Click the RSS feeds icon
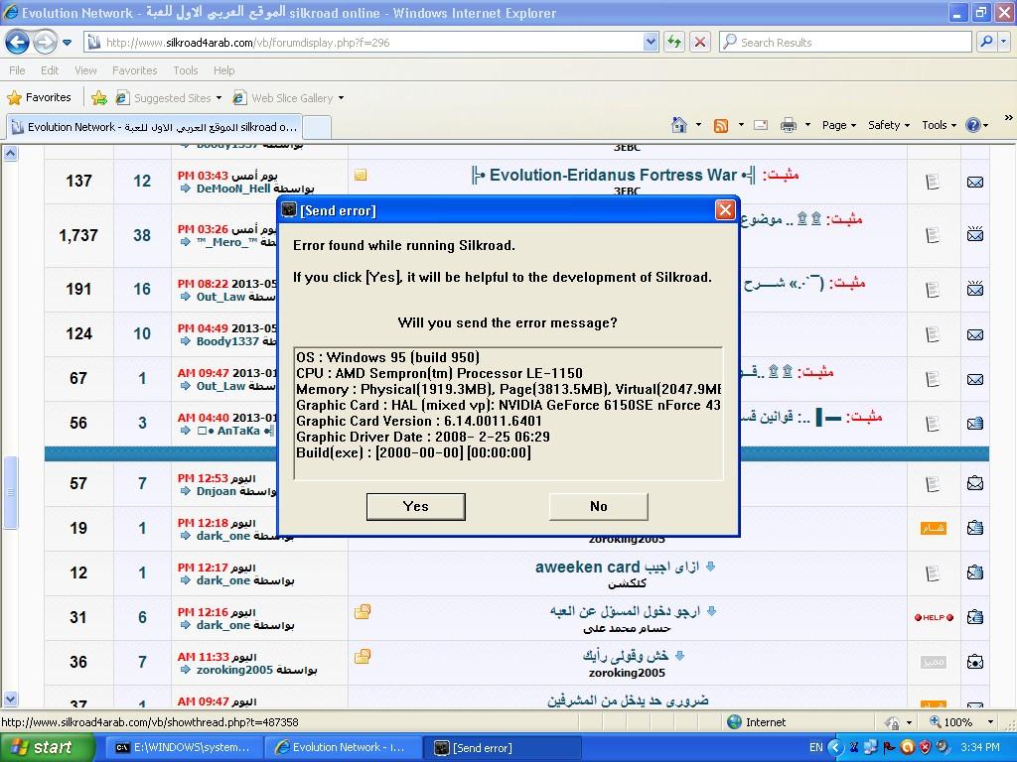Image resolution: width=1017 pixels, height=762 pixels. coord(721,126)
